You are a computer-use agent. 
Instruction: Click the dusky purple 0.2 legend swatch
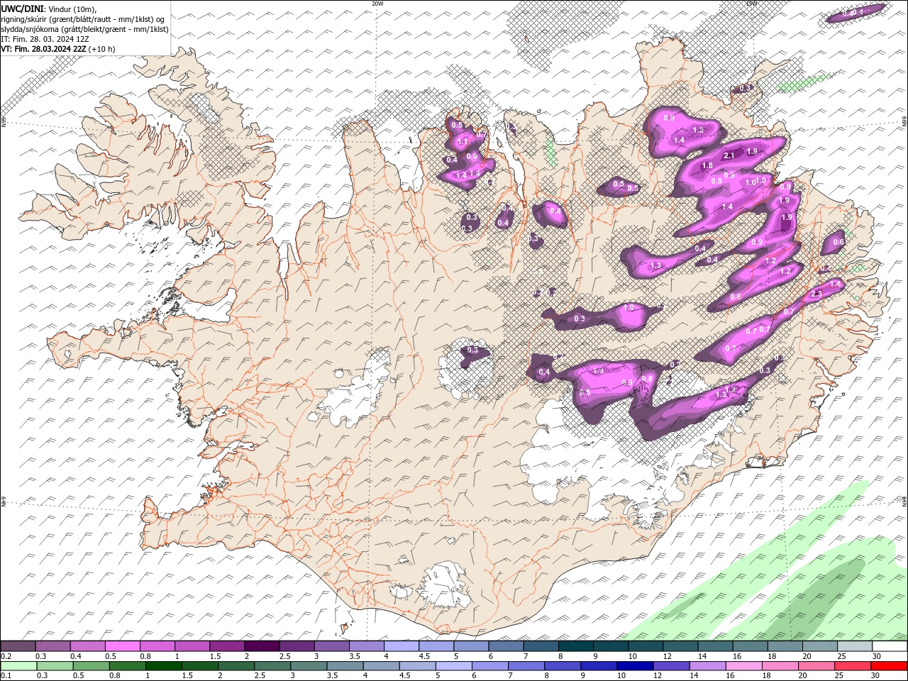(x=18, y=646)
